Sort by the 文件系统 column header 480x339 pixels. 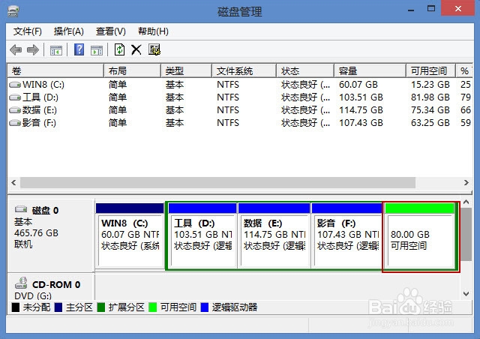(x=244, y=71)
